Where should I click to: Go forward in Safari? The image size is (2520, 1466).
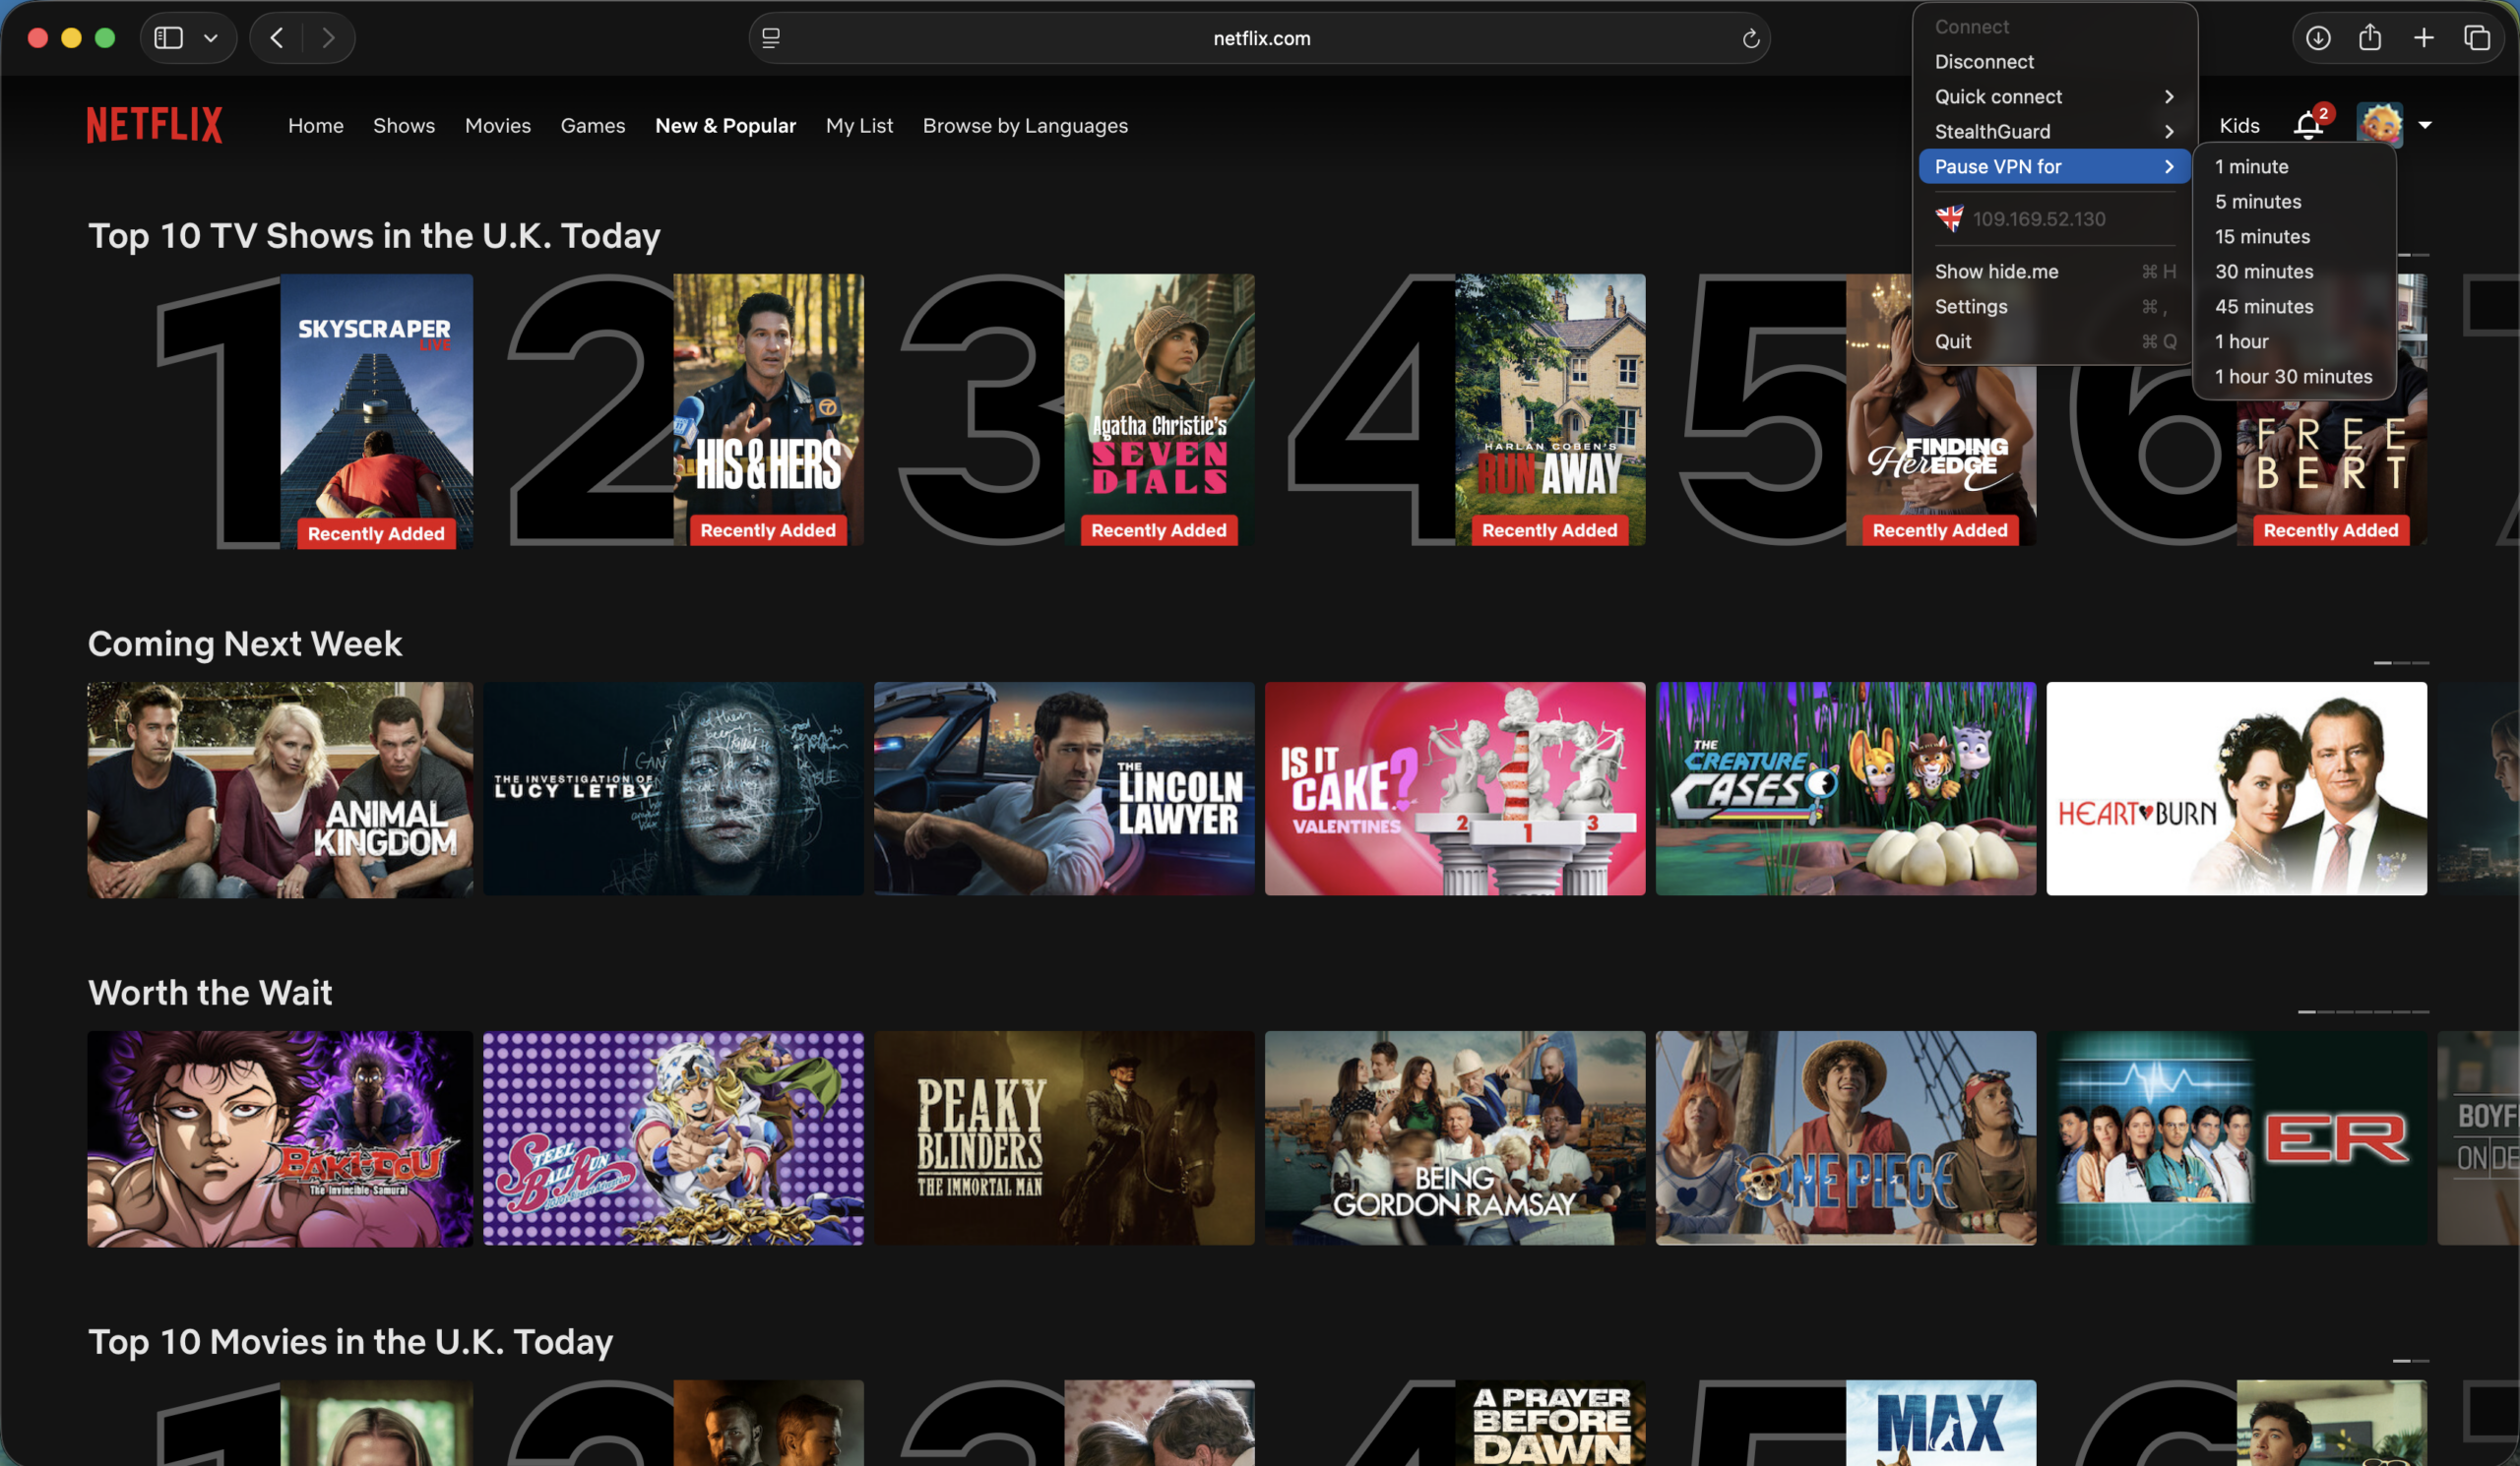point(328,38)
